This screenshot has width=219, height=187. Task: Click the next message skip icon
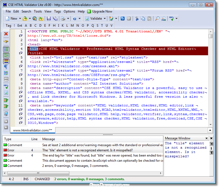(6, 127)
